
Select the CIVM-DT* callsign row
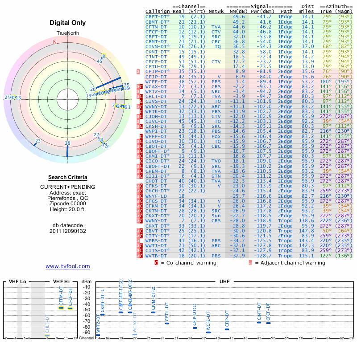pyautogui.click(x=158, y=47)
